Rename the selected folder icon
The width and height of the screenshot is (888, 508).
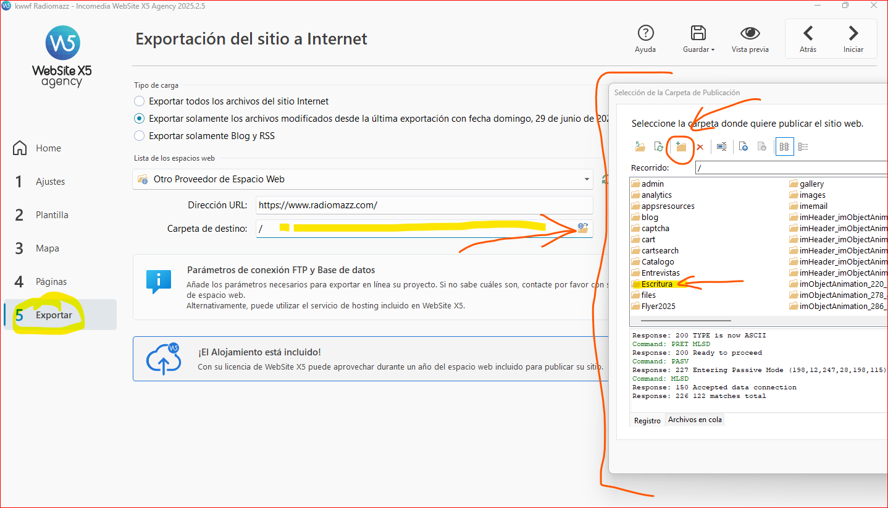click(721, 146)
